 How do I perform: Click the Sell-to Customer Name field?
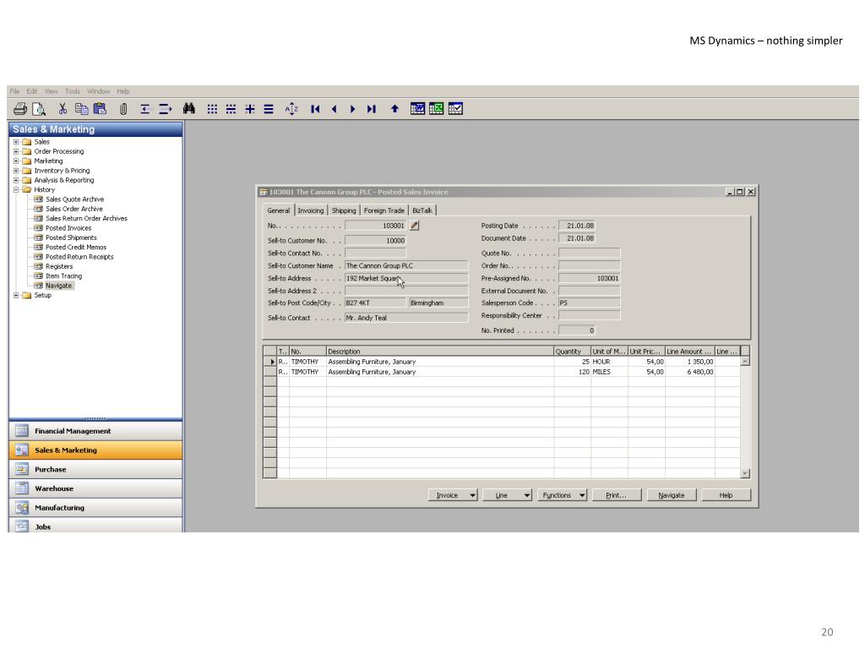click(406, 265)
